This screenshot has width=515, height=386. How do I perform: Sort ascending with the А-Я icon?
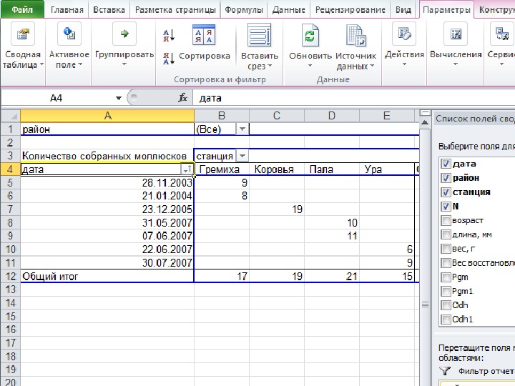170,35
